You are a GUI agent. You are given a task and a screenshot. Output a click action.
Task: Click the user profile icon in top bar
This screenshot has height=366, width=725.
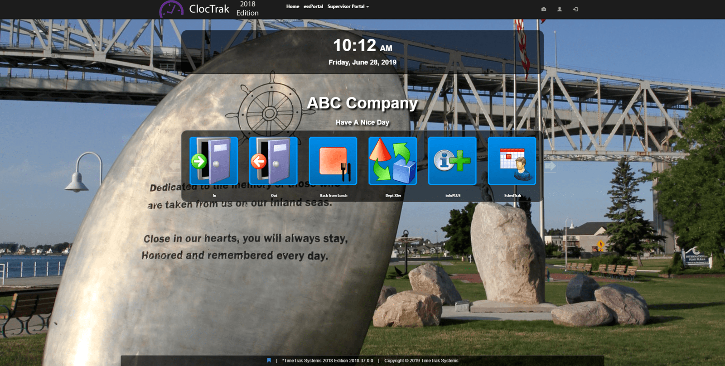(560, 9)
